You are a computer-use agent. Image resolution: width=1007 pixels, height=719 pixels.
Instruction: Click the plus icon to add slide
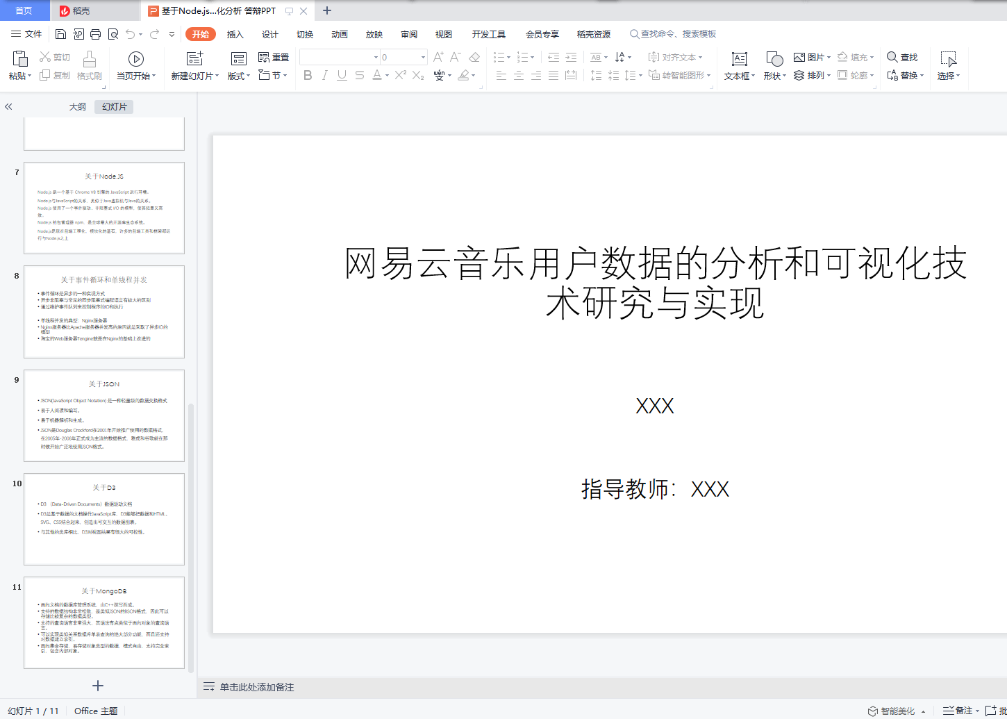98,686
